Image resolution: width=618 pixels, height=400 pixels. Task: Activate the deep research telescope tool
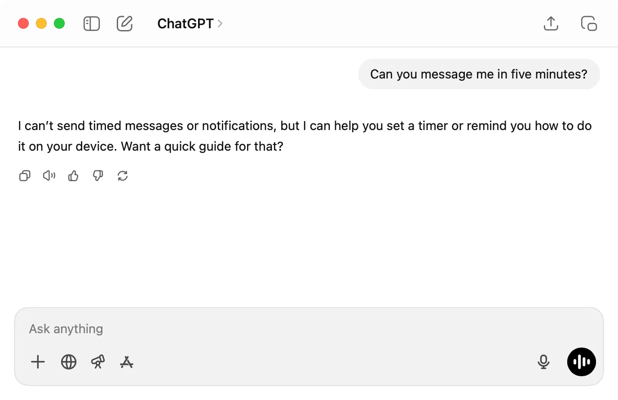(x=98, y=362)
